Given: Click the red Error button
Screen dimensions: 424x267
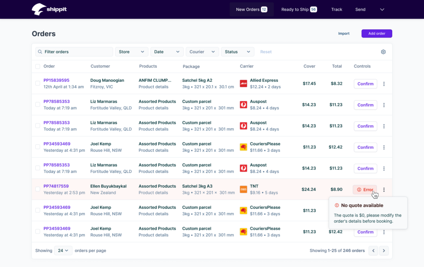Looking at the screenshot, I should 365,190.
